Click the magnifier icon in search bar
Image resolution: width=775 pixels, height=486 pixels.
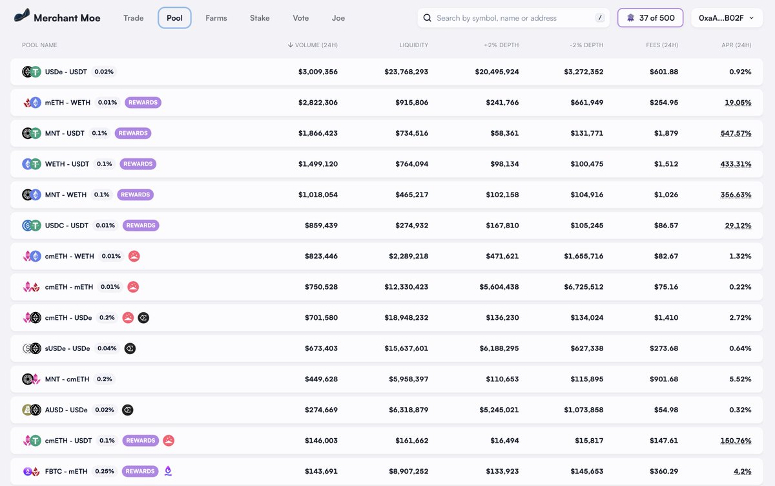coord(428,18)
